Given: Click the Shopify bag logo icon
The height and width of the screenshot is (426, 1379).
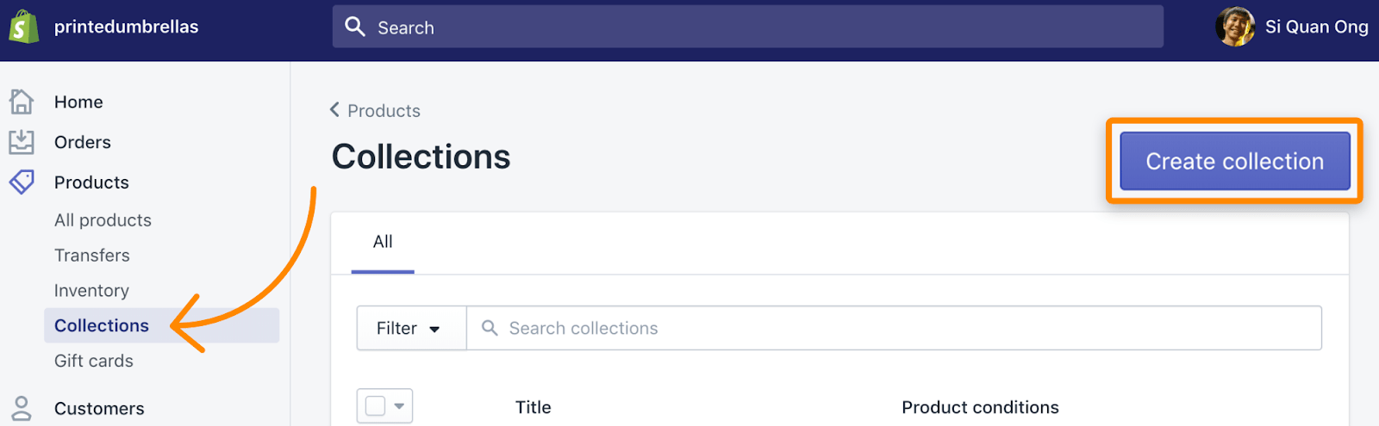Looking at the screenshot, I should click(23, 27).
